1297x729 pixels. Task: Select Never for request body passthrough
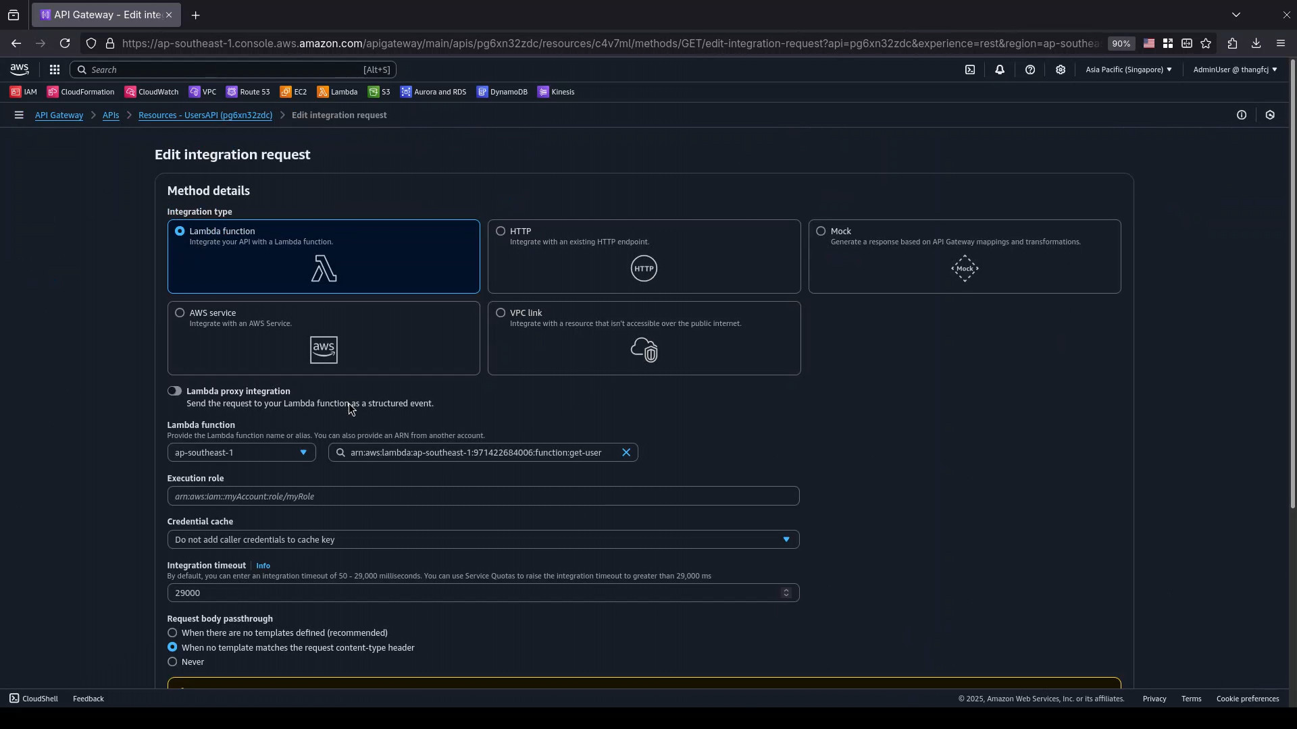[x=172, y=662]
